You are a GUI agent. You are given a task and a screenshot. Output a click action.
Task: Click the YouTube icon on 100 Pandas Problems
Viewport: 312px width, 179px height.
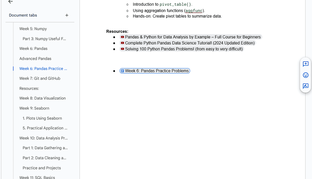(x=122, y=49)
